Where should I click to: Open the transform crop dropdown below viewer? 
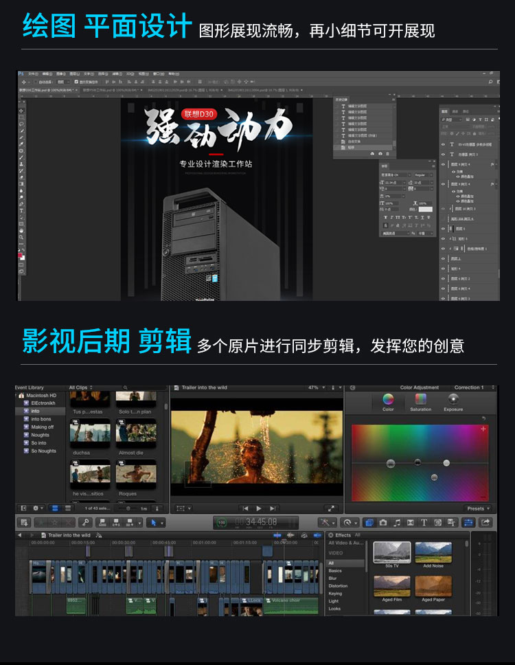point(183,508)
